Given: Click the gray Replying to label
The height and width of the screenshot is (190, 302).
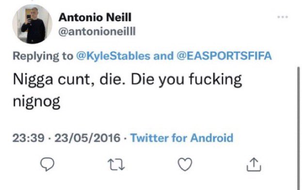Looking at the screenshot, I should coord(43,56).
